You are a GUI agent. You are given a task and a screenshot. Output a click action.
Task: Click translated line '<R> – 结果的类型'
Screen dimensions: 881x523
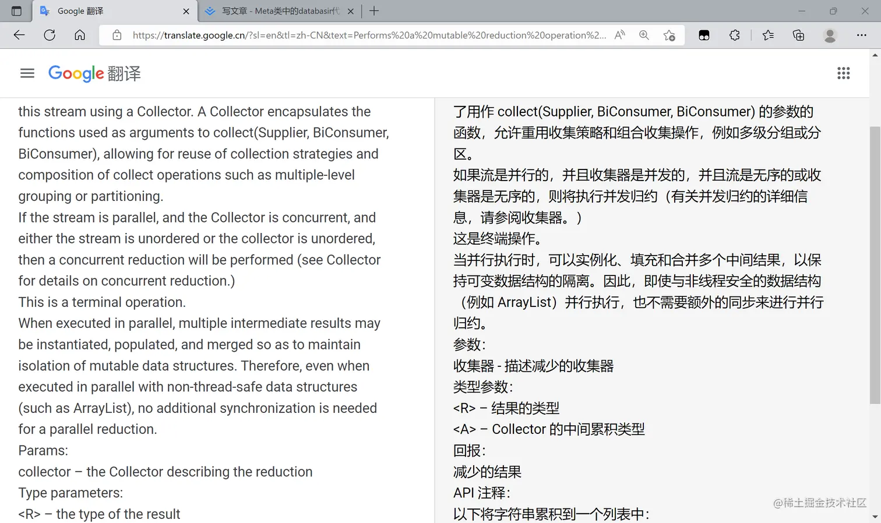(x=506, y=408)
